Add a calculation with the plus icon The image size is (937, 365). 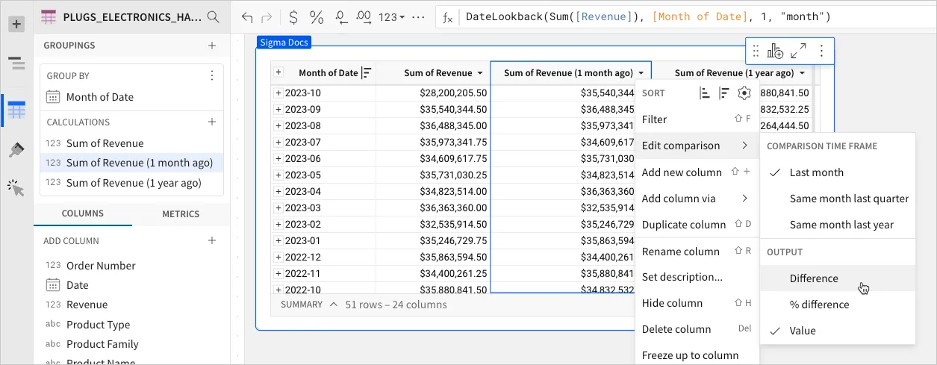212,122
